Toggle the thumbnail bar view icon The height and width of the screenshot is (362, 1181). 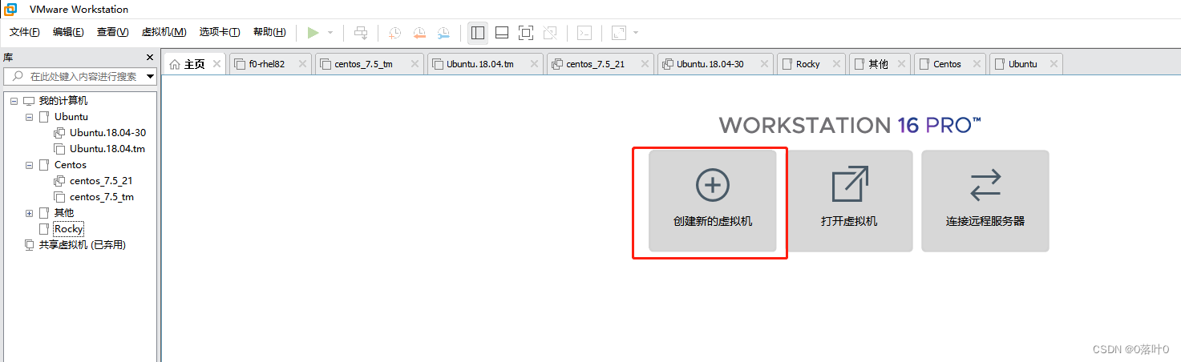tap(502, 33)
